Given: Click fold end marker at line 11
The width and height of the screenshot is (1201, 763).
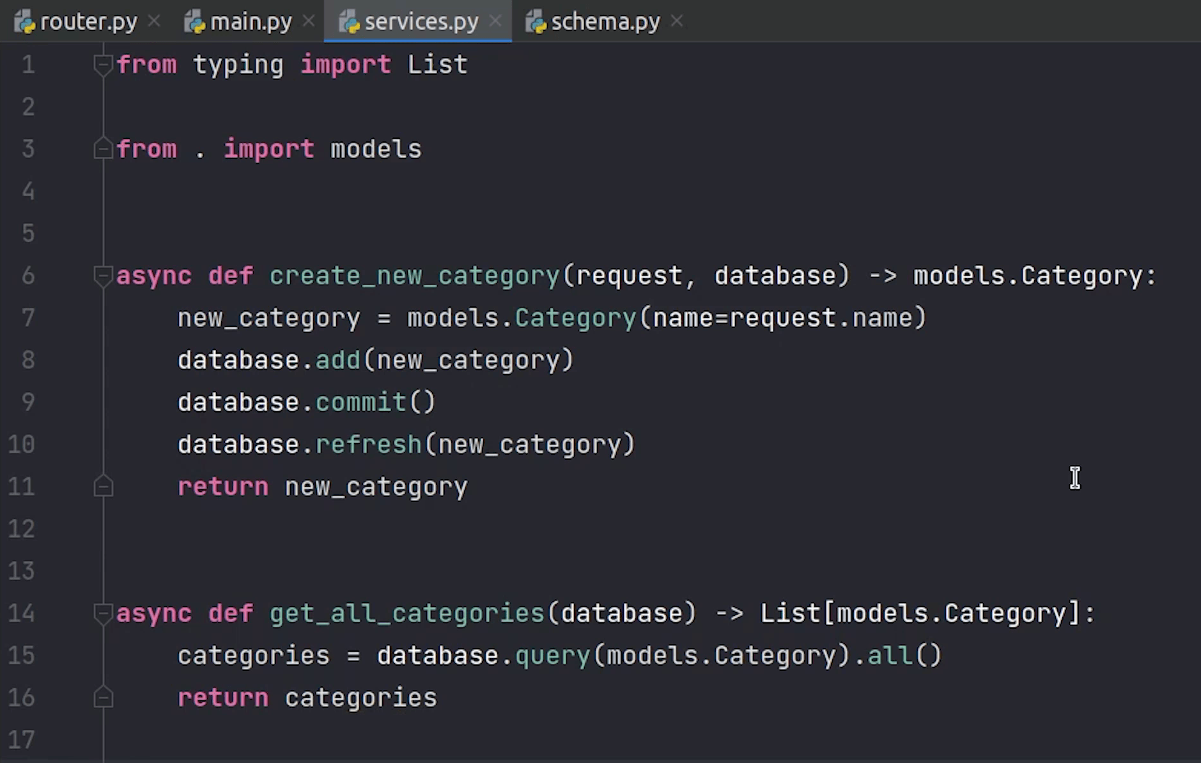Looking at the screenshot, I should [x=103, y=487].
